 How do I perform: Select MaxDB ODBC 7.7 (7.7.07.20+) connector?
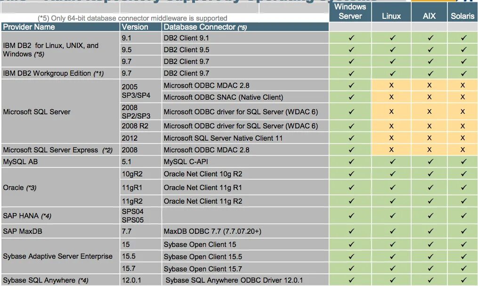point(245,231)
